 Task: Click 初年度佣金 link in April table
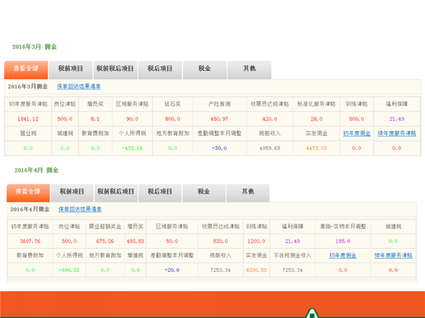tap(343, 254)
